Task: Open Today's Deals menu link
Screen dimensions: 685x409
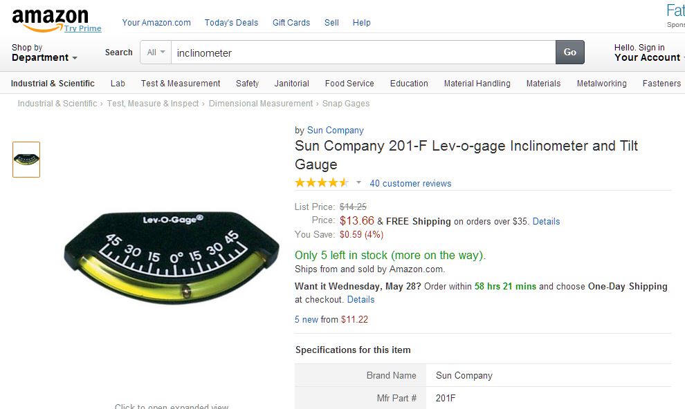Action: coord(231,23)
